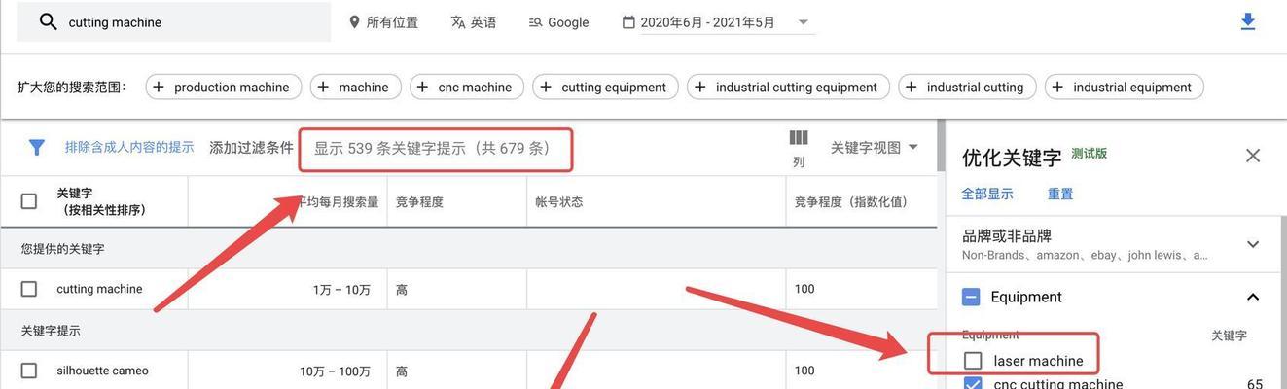This screenshot has height=389, width=1287.
Task: Select the date range 2020年6月 - 2021年5月
Action: point(707,22)
